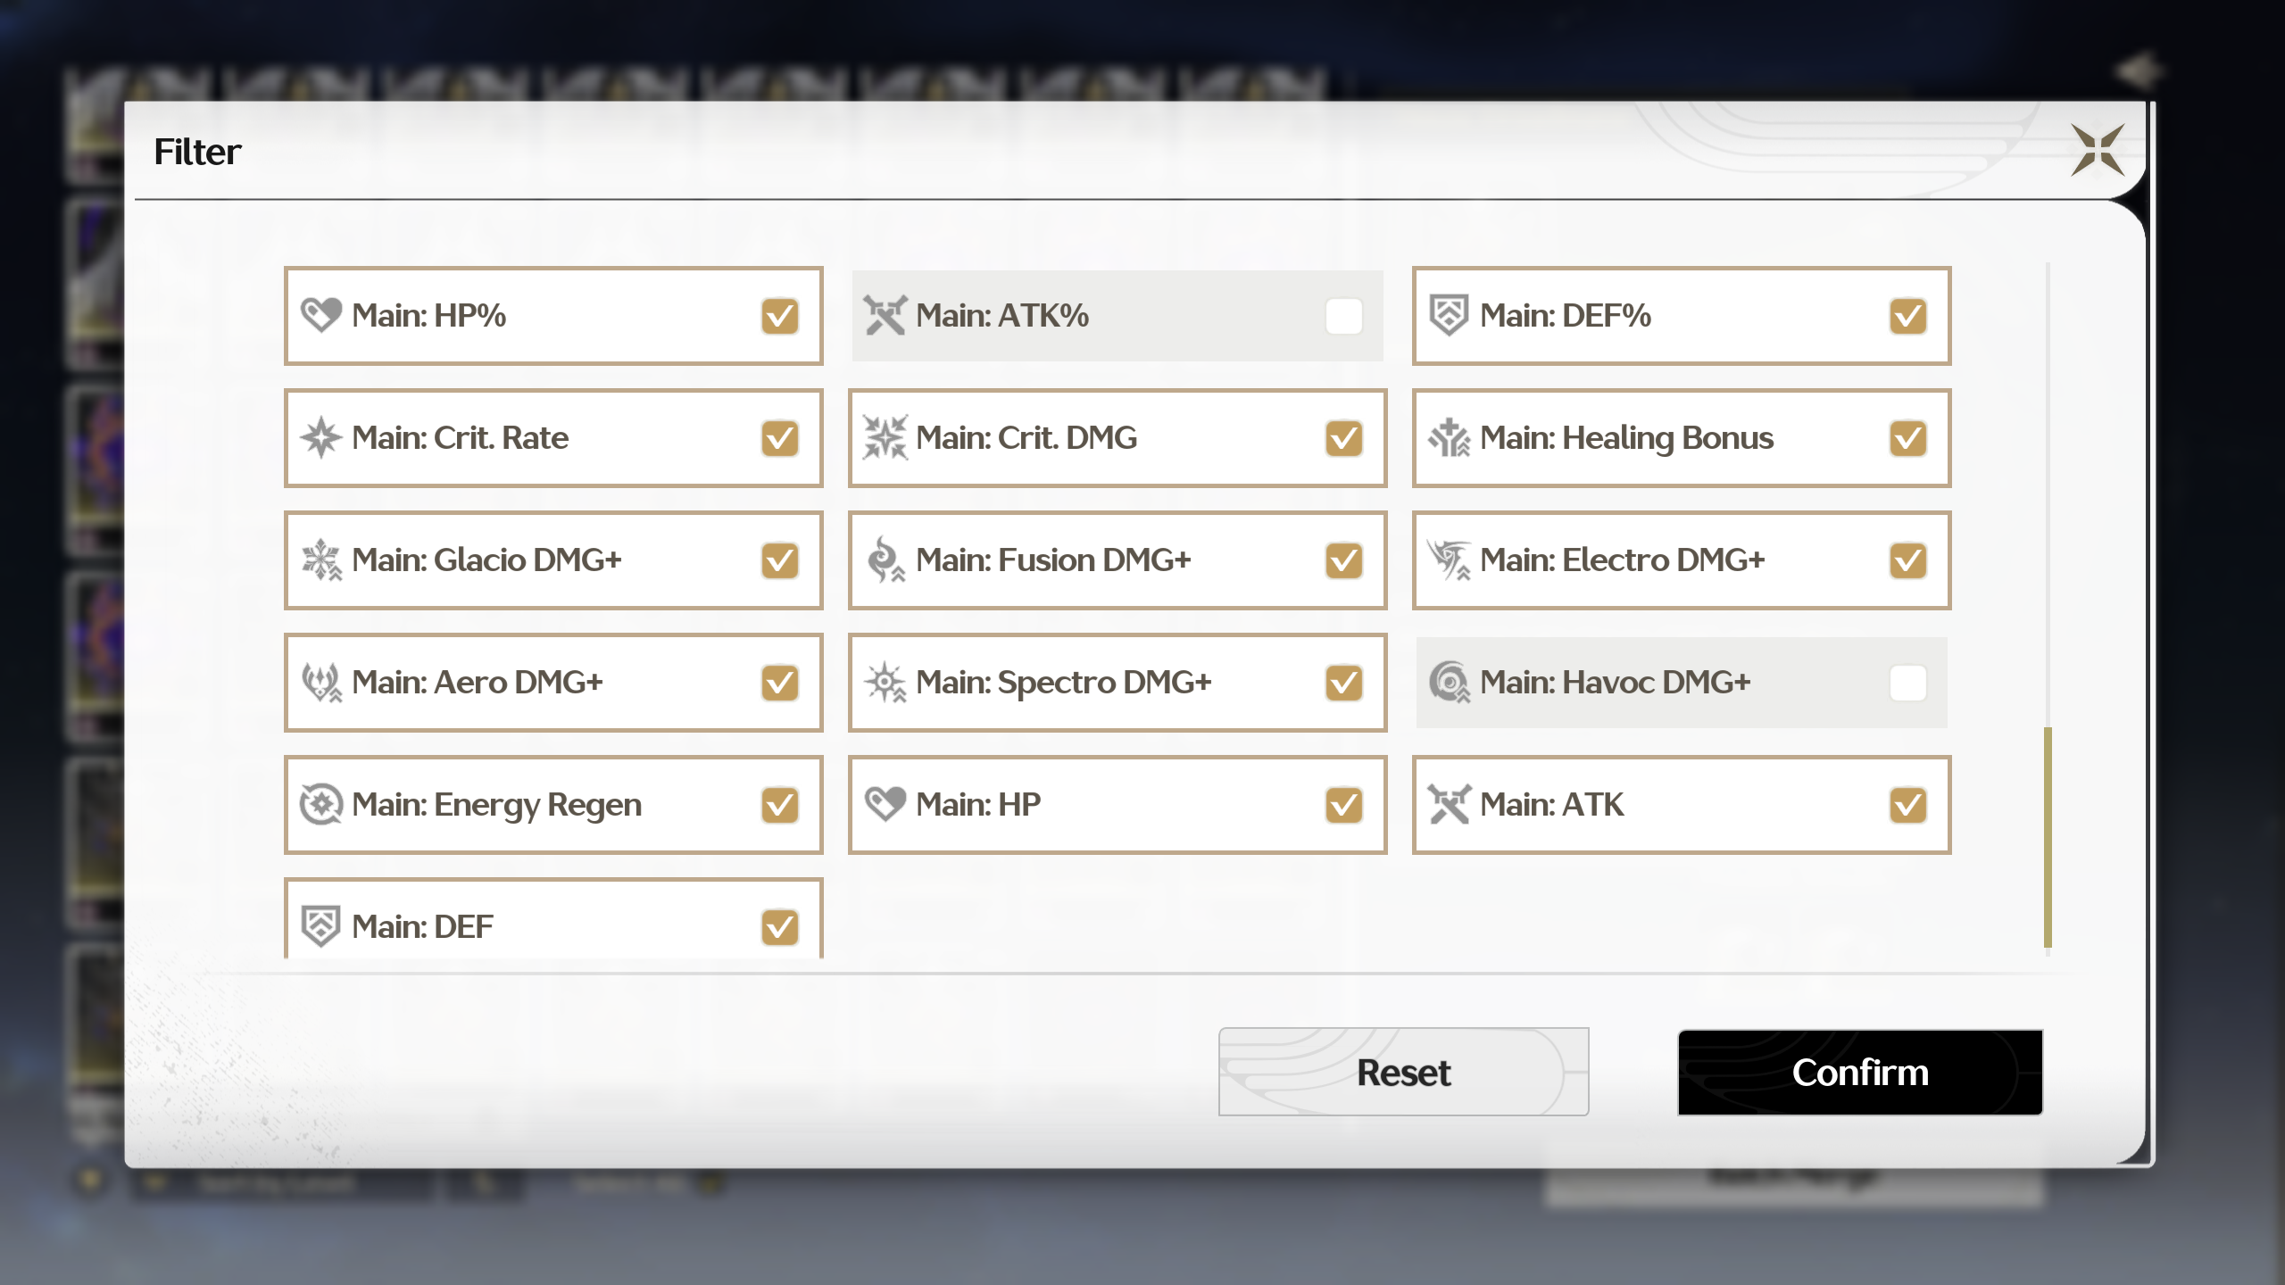Toggle the Main: Crit. DMG checkbox

tap(1343, 438)
